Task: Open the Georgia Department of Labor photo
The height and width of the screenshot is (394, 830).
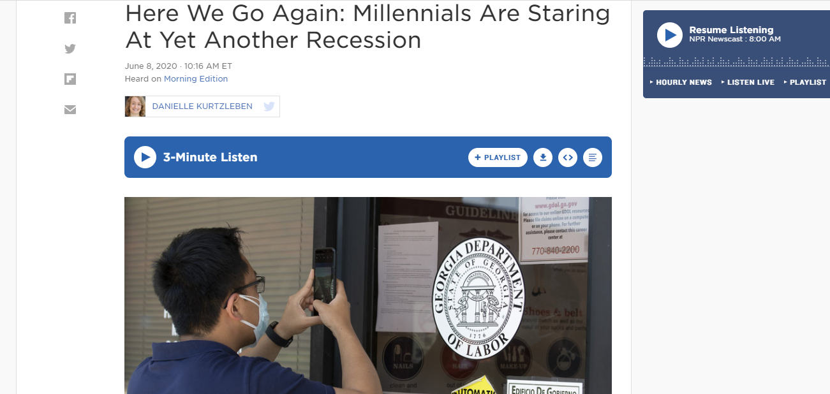Action: [368, 295]
